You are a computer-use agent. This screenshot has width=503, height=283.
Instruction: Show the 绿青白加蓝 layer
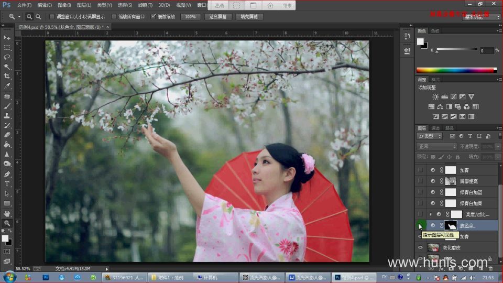point(420,192)
